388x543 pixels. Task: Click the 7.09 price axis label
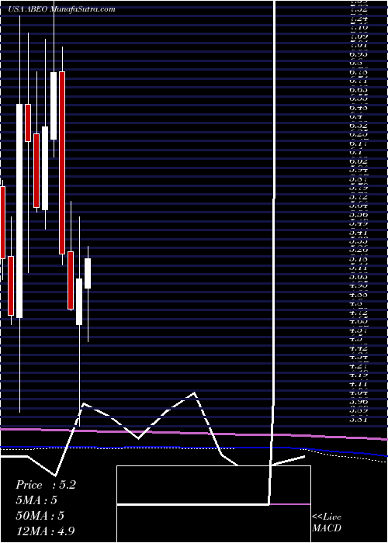coord(359,36)
